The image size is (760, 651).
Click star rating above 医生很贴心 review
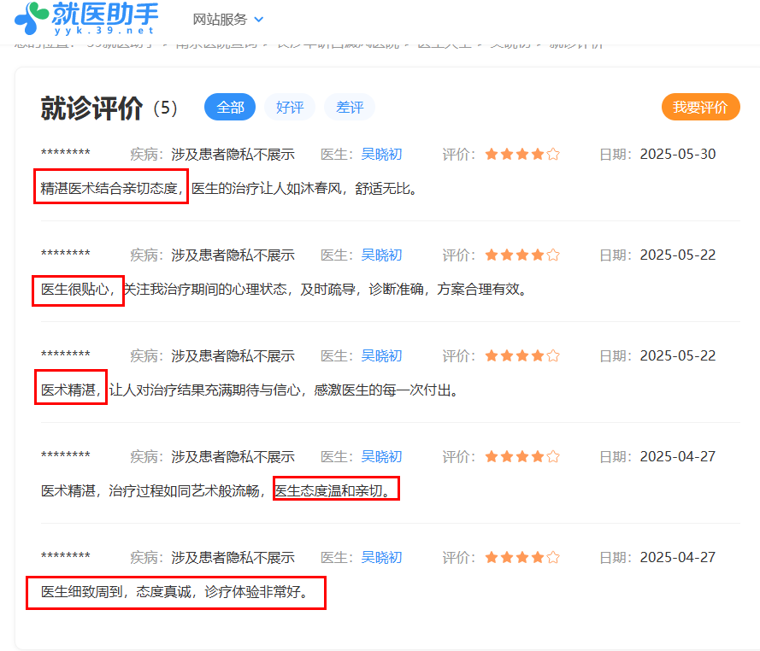(x=522, y=255)
